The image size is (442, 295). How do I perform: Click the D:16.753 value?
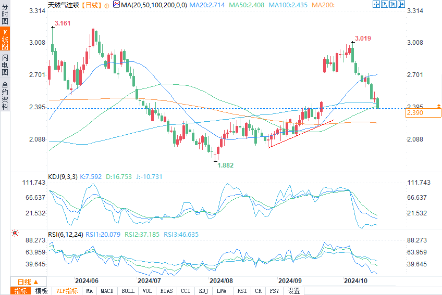(x=119, y=177)
